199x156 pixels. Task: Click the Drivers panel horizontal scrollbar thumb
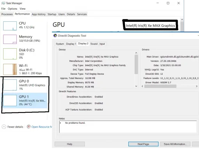160,86
